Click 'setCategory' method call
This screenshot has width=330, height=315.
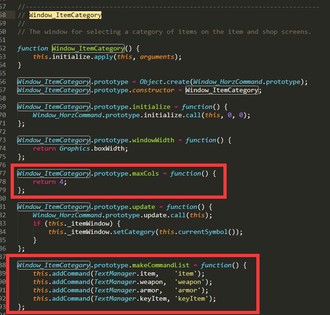[134, 232]
